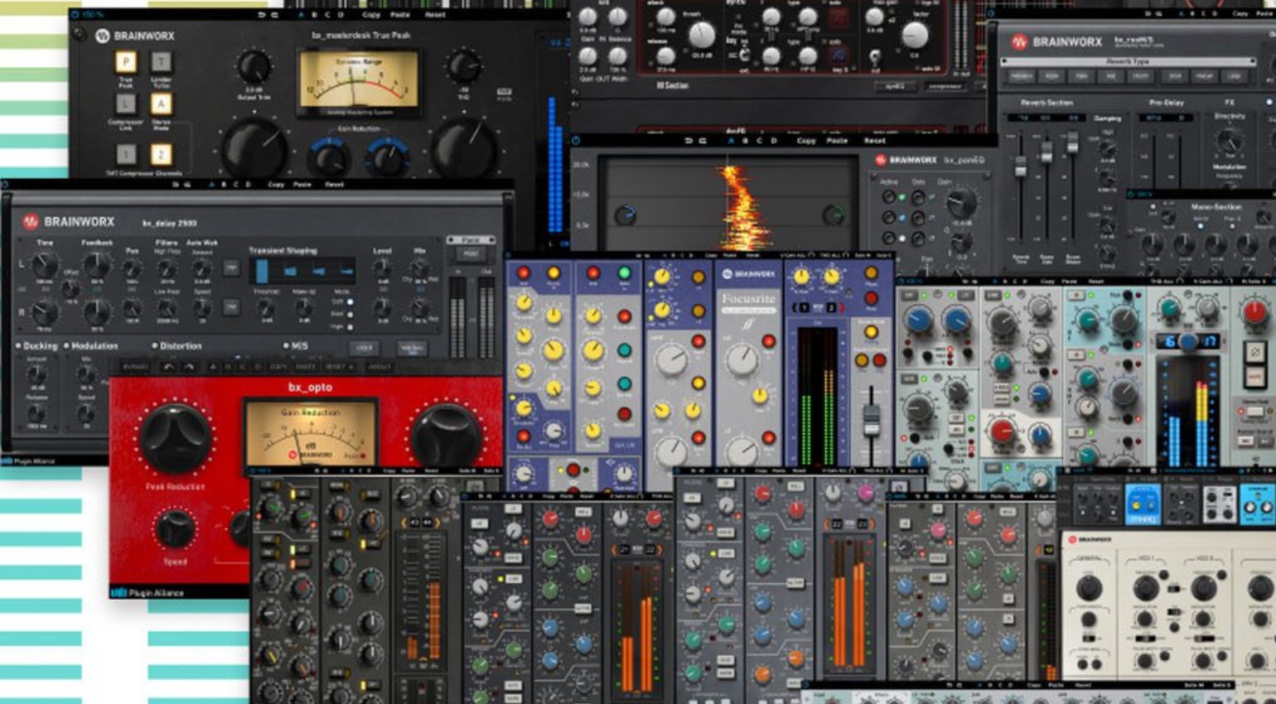This screenshot has height=704, width=1276.
Task: Toggle the Compressor Link 'L' button
Action: [125, 104]
